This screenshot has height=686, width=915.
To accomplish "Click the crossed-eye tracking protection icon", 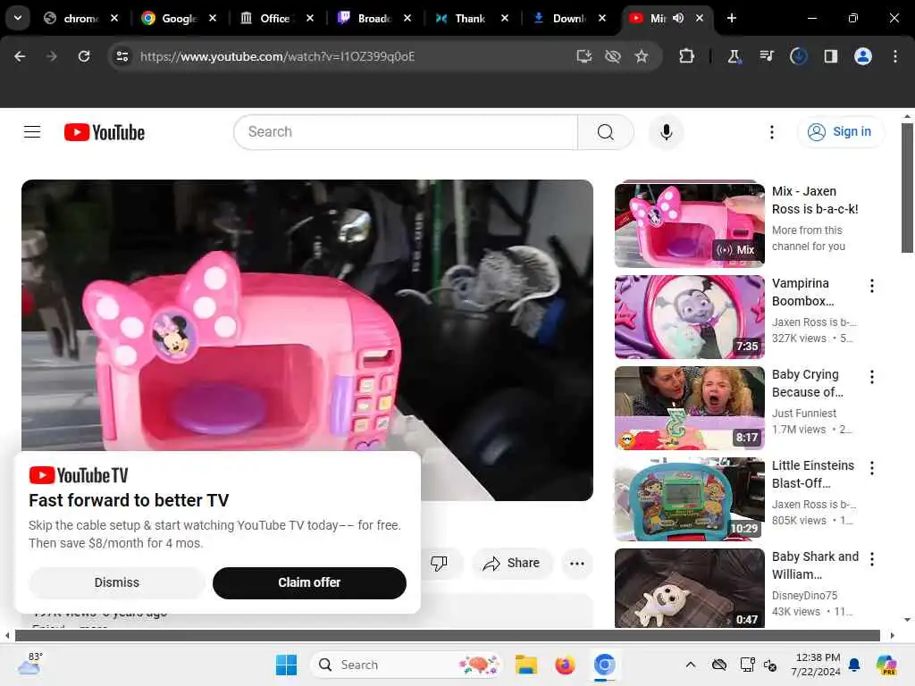I will pyautogui.click(x=613, y=56).
